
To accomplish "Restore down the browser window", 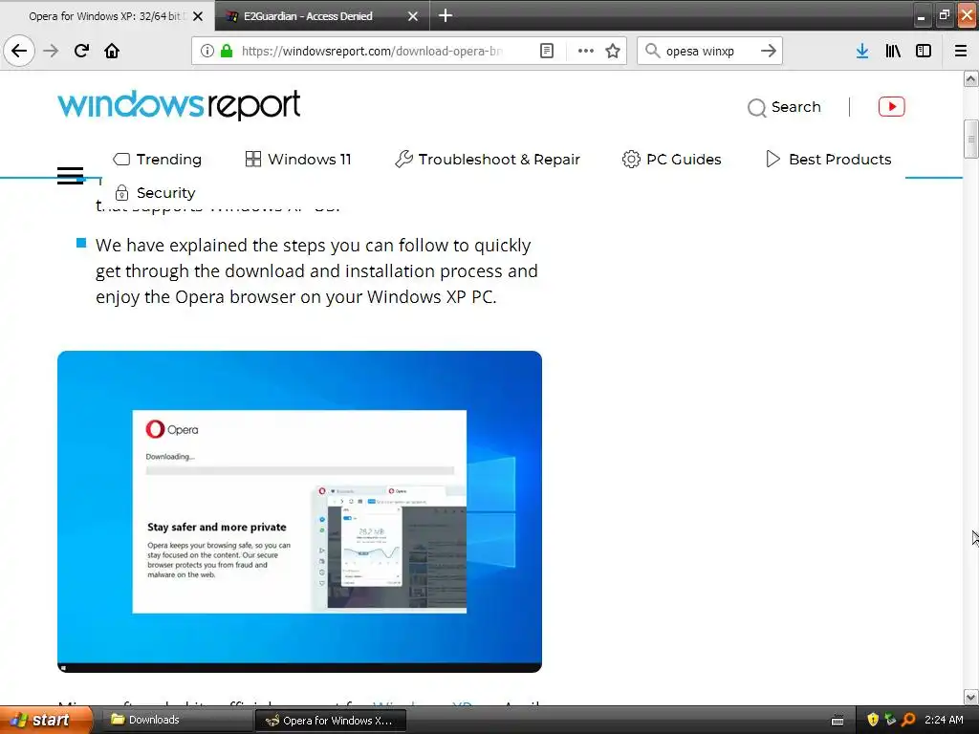I will tap(944, 15).
